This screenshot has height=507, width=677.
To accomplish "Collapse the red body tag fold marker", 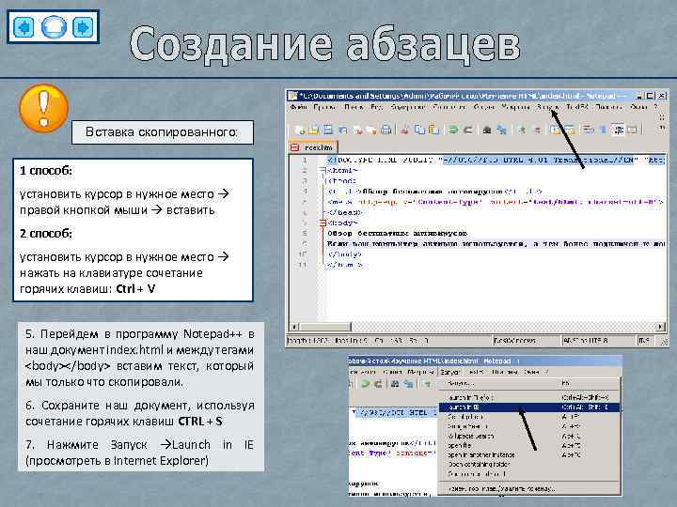I will 323,223.
